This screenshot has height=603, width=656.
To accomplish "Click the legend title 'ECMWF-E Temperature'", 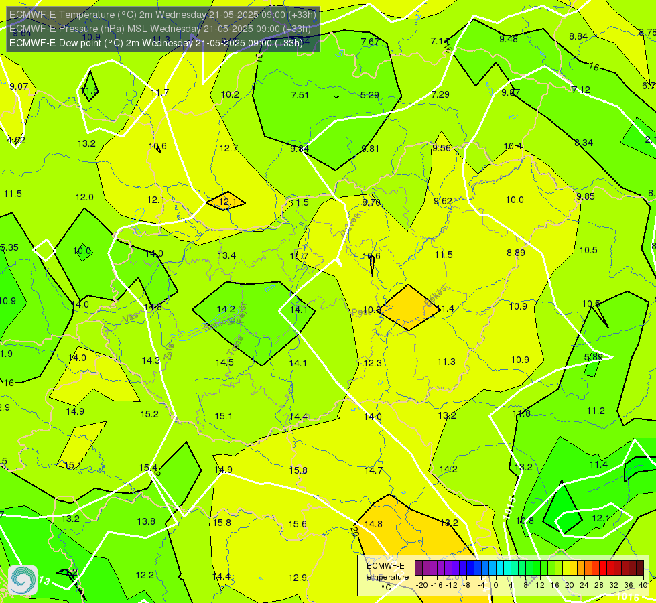I will click(385, 572).
